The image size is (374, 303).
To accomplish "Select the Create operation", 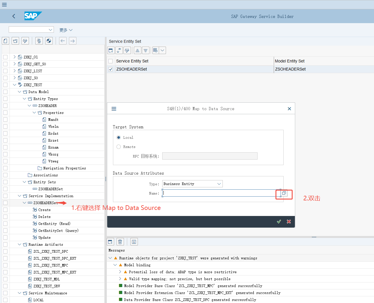I will pyautogui.click(x=44, y=210).
